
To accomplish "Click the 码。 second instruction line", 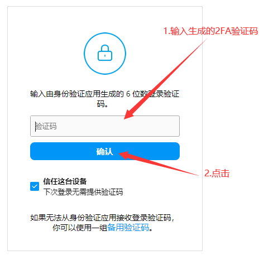I will click(103, 104).
